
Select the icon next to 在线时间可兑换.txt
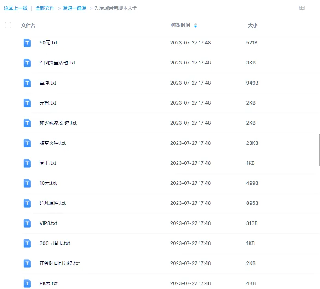click(x=27, y=263)
